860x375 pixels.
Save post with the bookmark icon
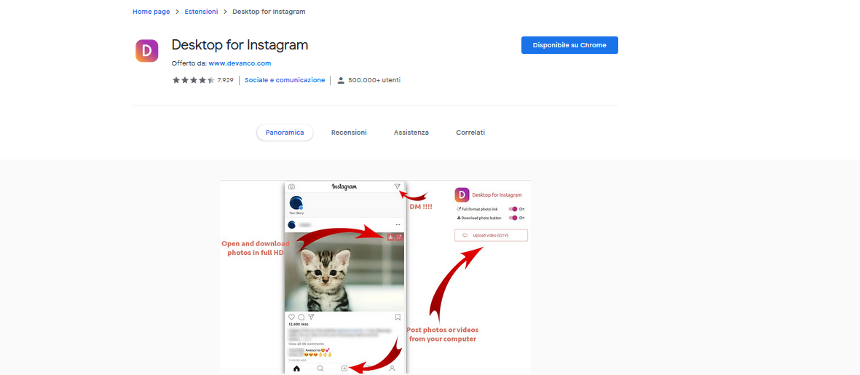point(398,317)
